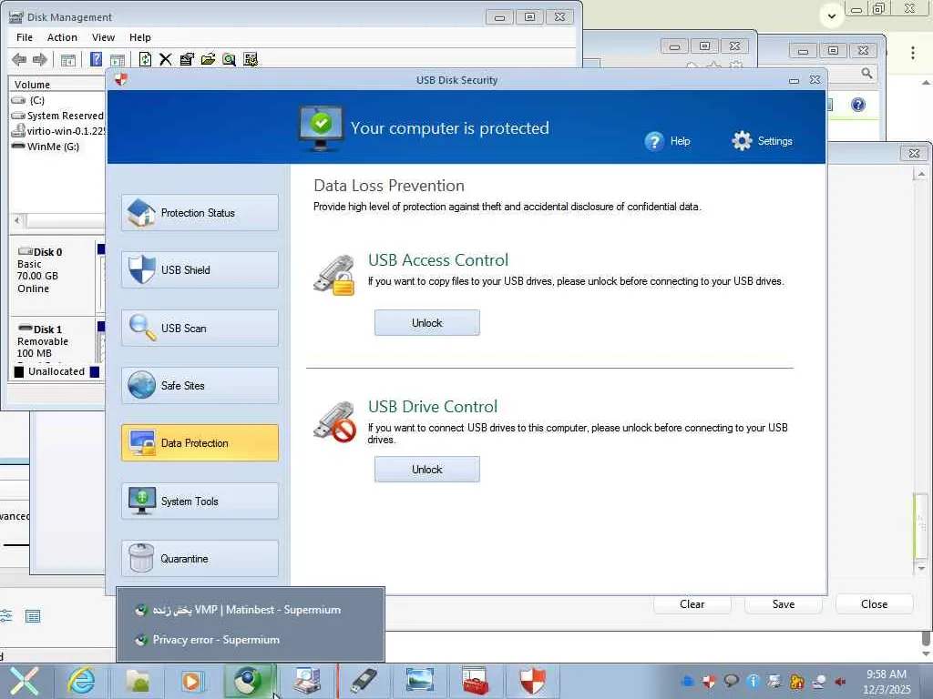The image size is (933, 699).
Task: Open Help in USB Disk Security
Action: [667, 141]
